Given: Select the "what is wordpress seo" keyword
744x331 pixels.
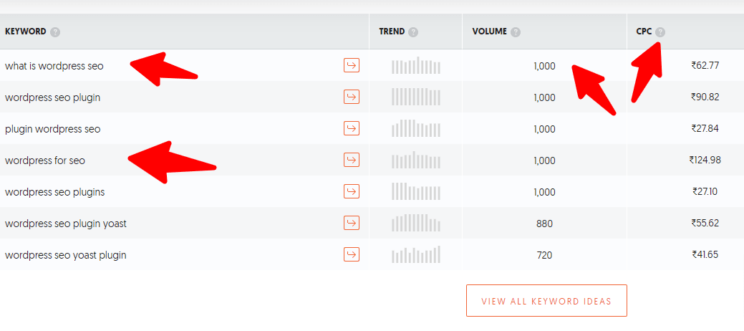Looking at the screenshot, I should 54,66.
